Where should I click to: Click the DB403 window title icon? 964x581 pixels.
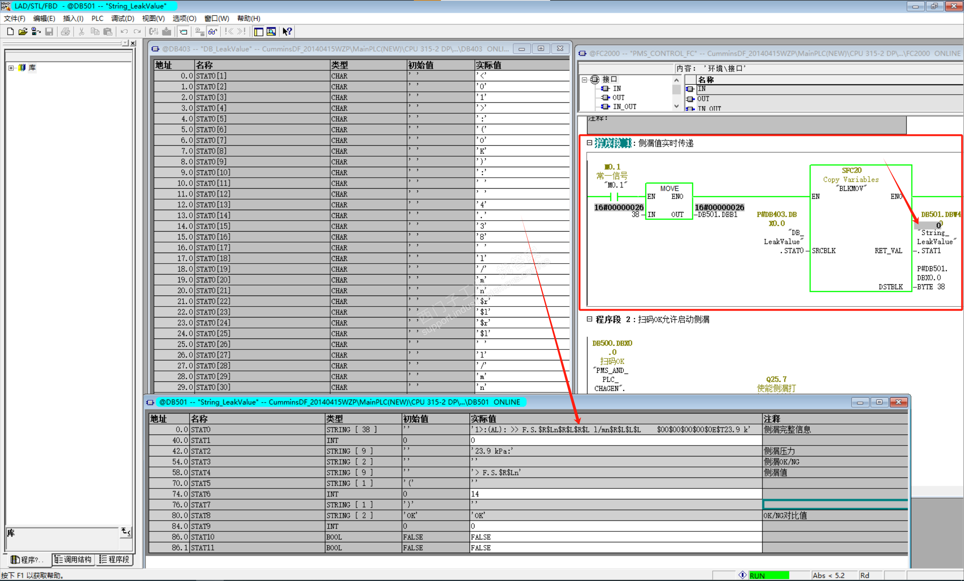(x=155, y=49)
